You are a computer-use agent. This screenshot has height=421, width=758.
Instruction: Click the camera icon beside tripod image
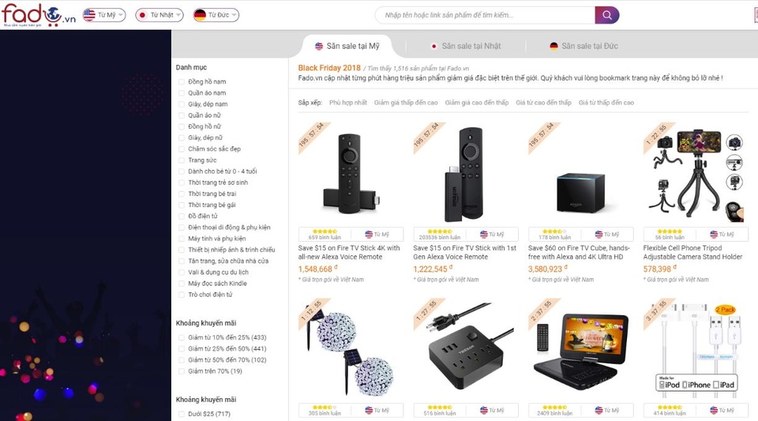734,143
